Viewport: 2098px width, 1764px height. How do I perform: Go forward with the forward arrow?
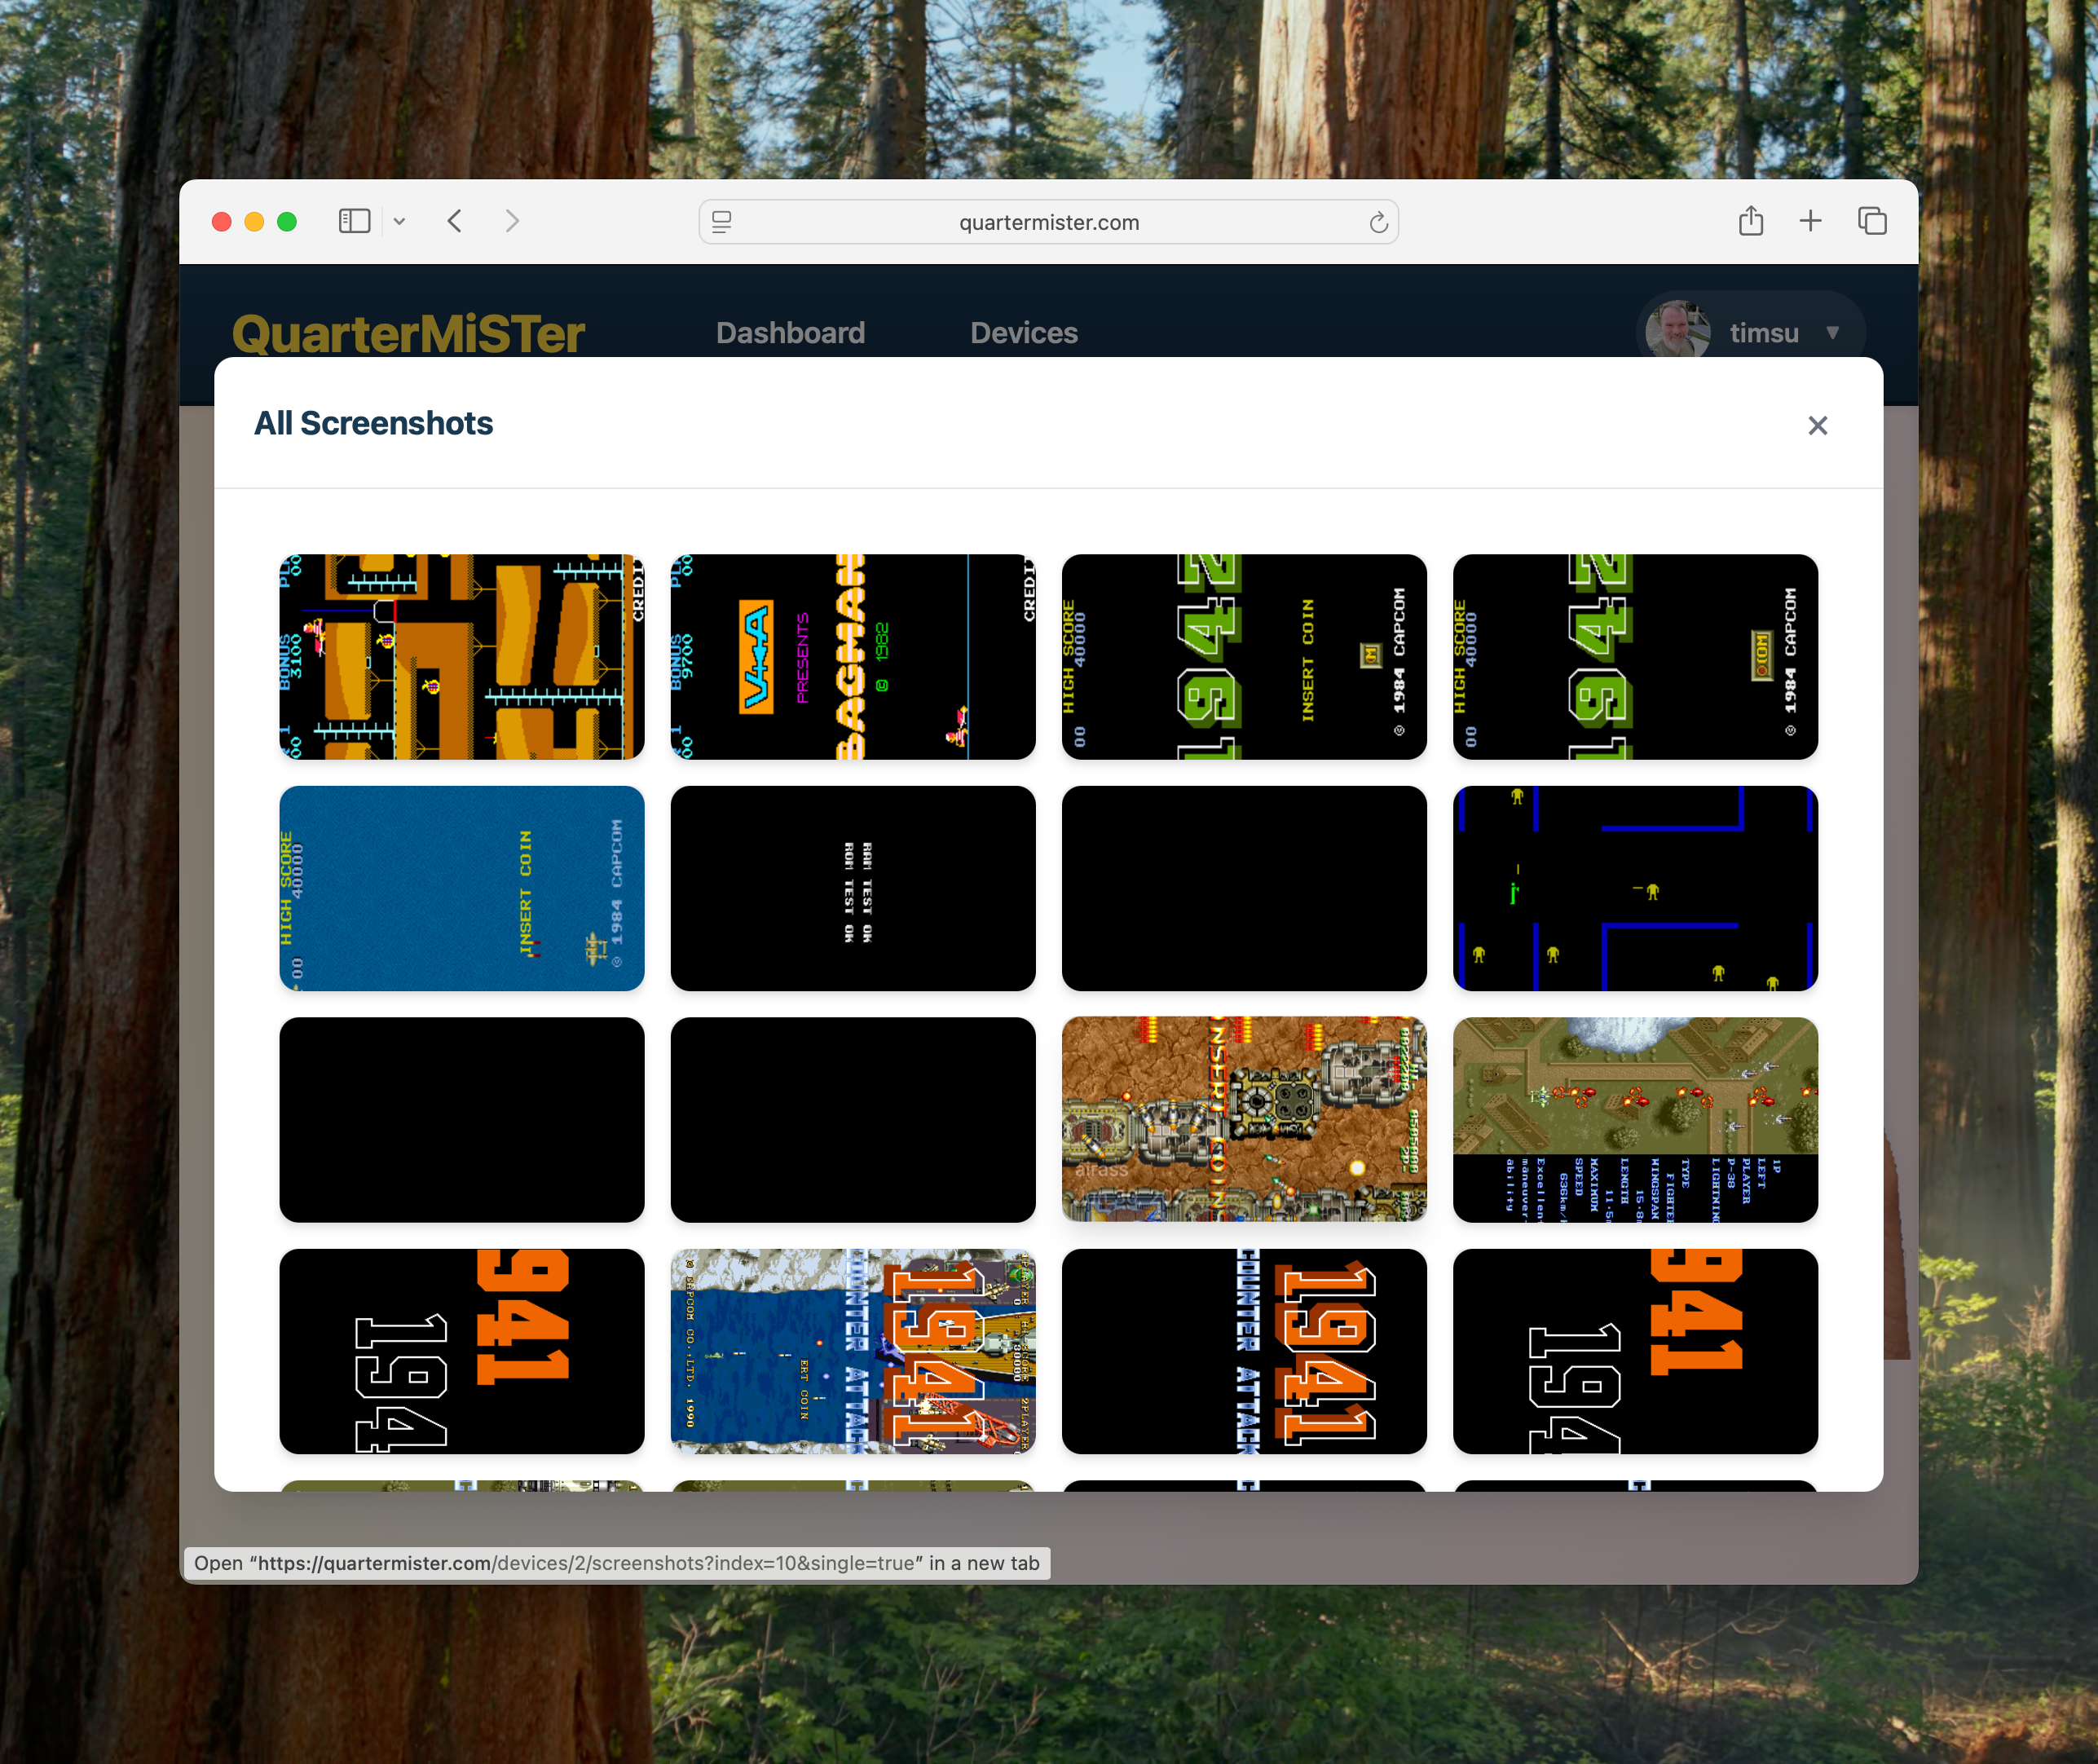coord(512,221)
